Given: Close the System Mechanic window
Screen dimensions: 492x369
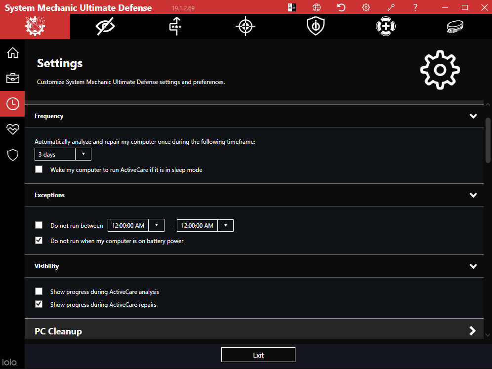Looking at the screenshot, I should 485,7.
